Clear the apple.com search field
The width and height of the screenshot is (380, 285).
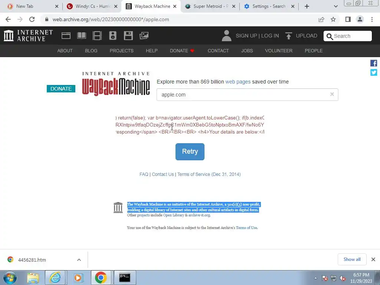coord(332,94)
